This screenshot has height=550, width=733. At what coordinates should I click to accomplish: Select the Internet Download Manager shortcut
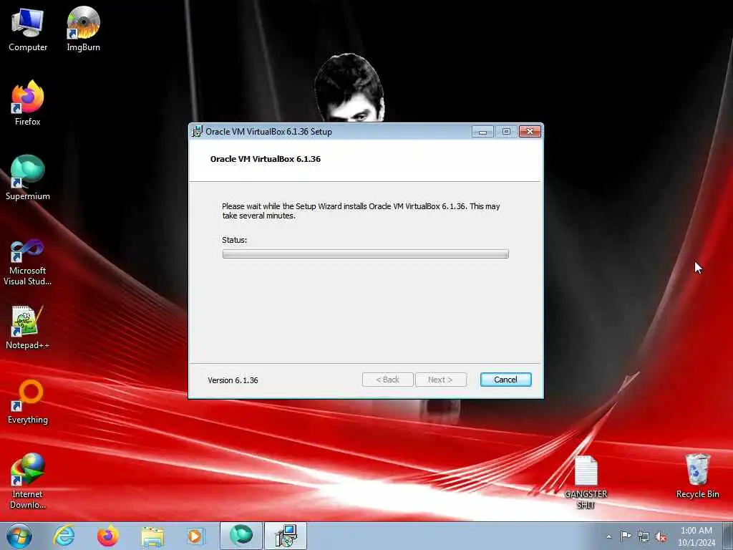coord(28,481)
